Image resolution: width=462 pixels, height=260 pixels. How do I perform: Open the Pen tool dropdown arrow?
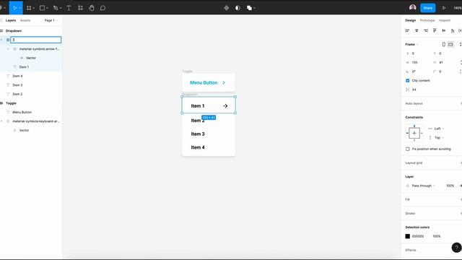(x=61, y=8)
